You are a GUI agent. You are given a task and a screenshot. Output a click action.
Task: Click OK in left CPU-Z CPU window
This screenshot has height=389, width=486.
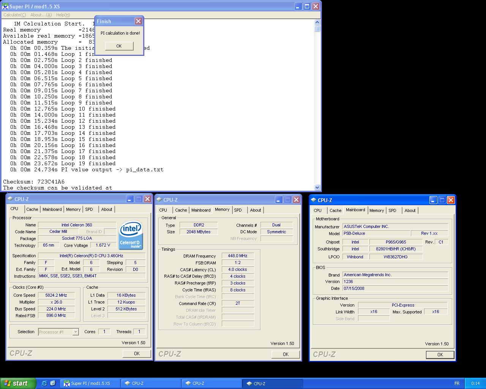137,353
